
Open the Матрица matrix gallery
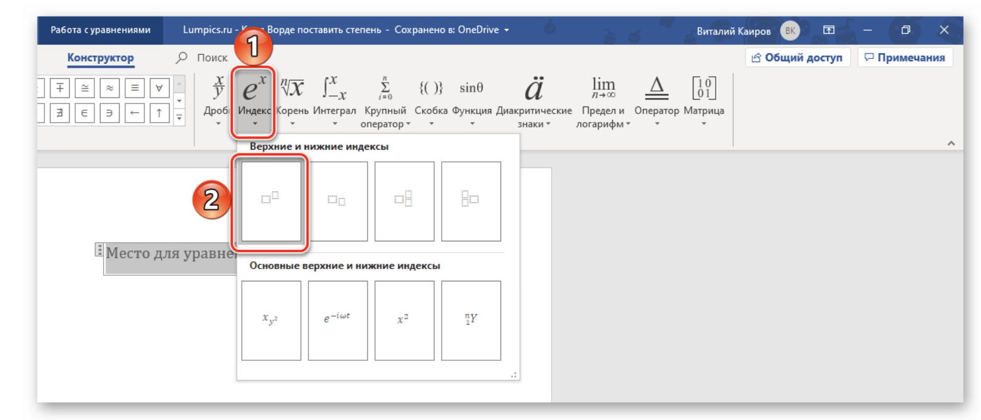pos(703,99)
